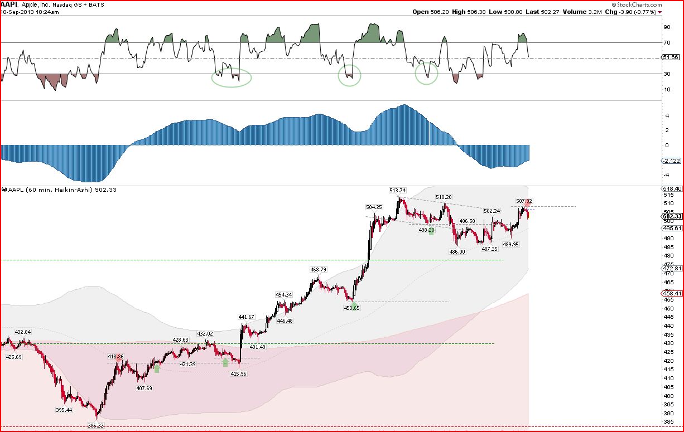Click the red down-arrow signal at 418.86
Image resolution: width=684 pixels, height=432 pixels.
[x=119, y=360]
